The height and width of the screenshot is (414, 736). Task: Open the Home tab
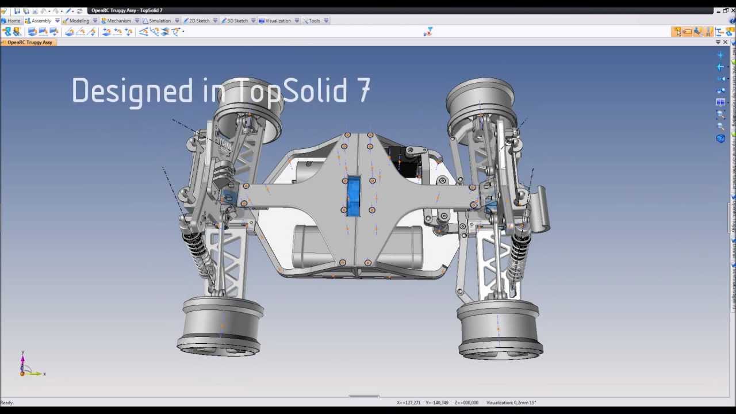(x=10, y=21)
